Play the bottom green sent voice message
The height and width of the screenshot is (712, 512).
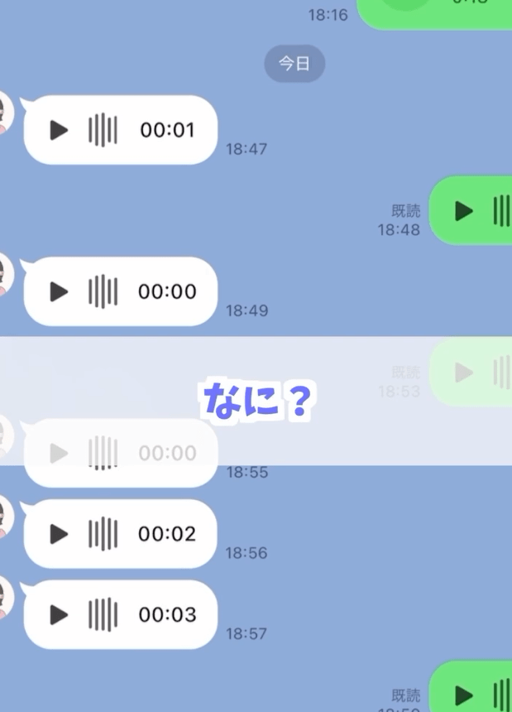pos(464,695)
